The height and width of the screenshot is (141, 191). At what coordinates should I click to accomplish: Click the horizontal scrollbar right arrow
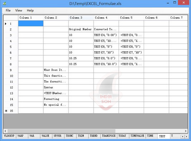point(186,131)
